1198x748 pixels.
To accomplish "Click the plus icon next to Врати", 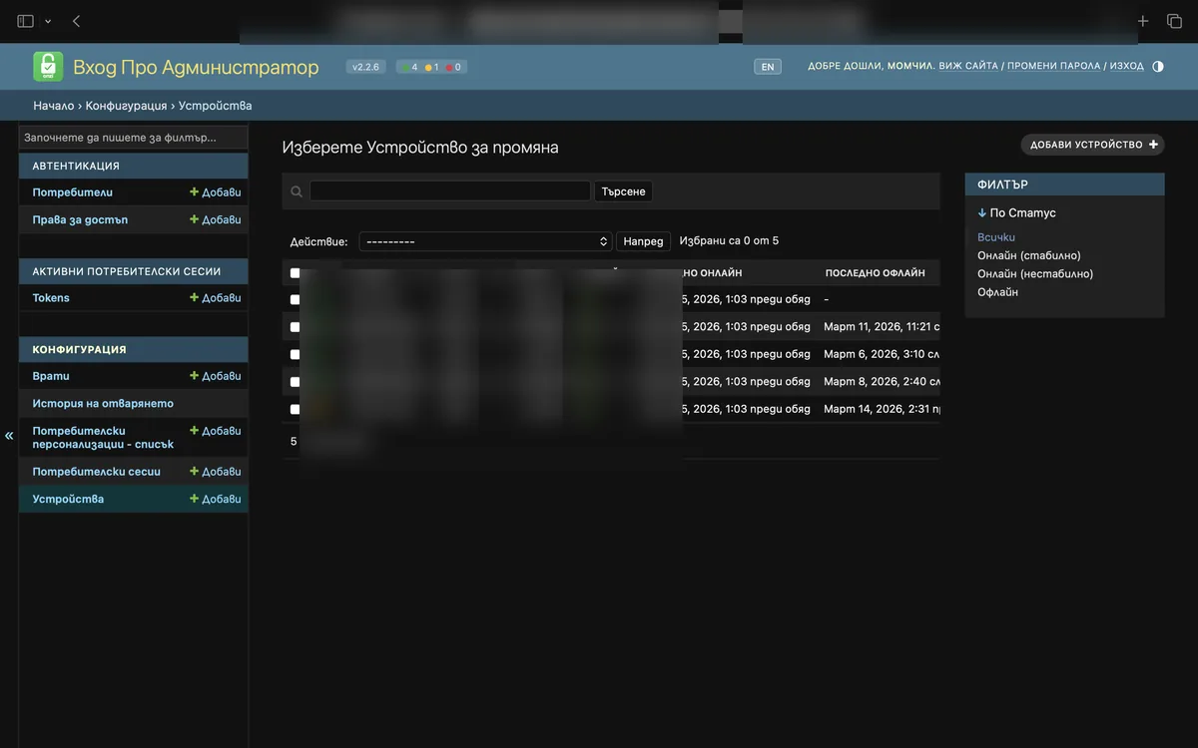I will point(195,376).
